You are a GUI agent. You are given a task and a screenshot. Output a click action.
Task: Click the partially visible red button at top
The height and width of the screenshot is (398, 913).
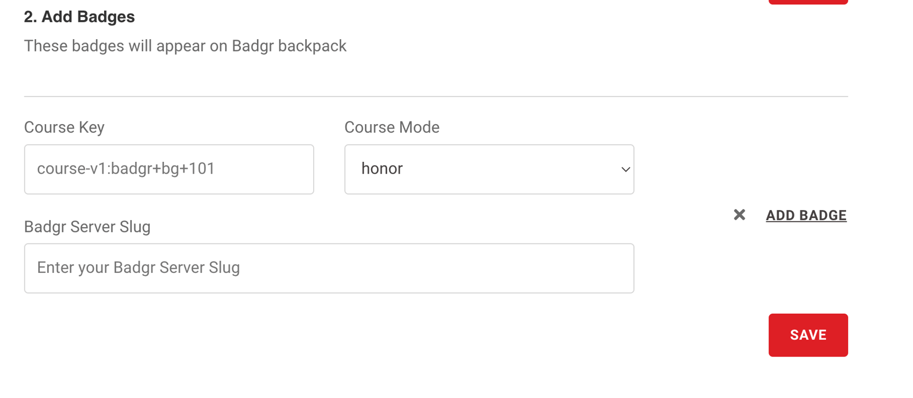pyautogui.click(x=808, y=2)
